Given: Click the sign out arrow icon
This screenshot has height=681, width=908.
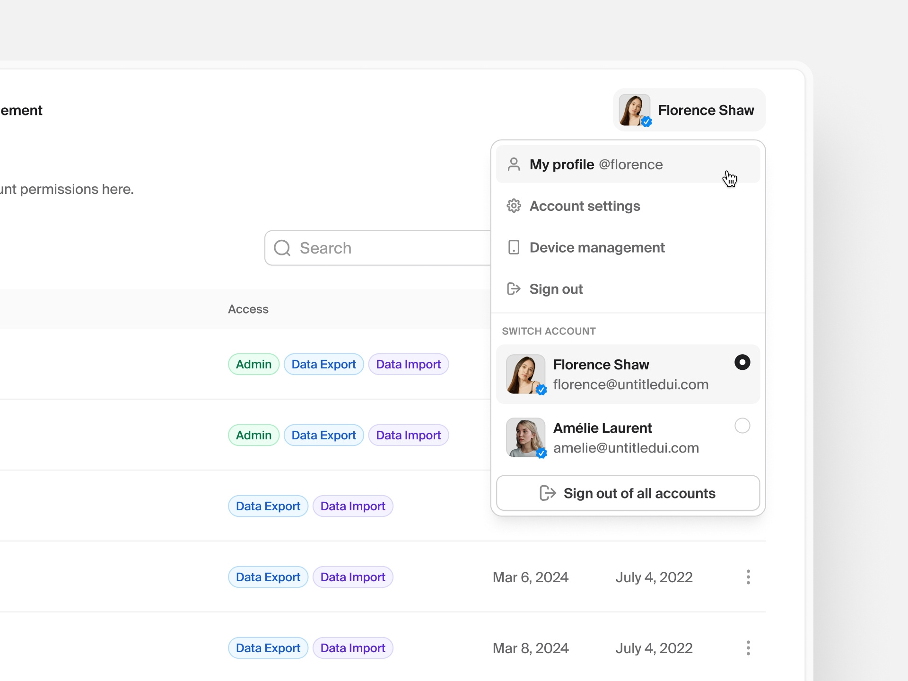Looking at the screenshot, I should point(514,289).
